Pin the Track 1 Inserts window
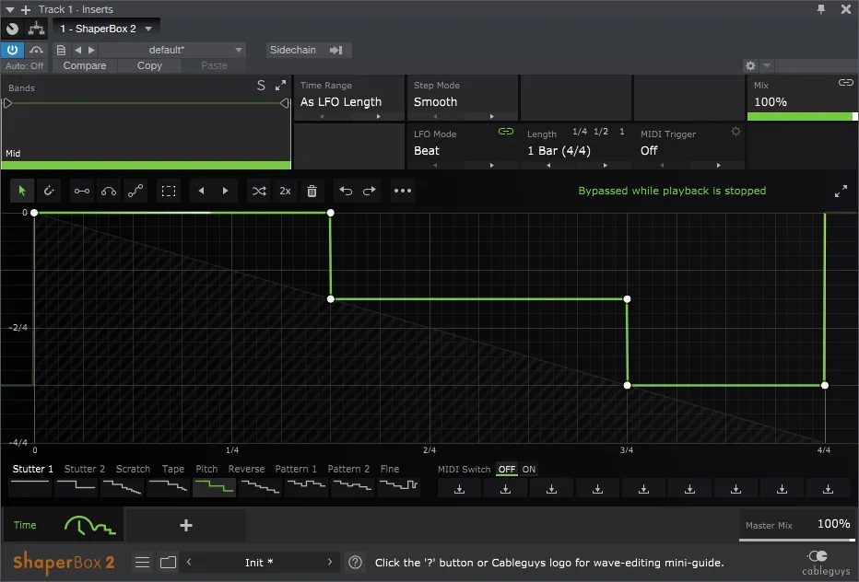 coord(820,9)
